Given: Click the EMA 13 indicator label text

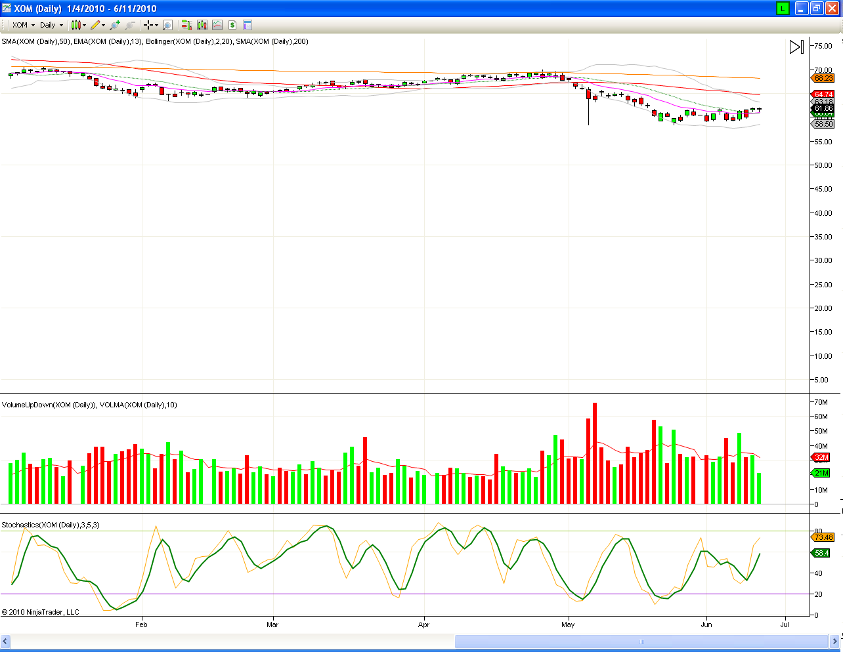Looking at the screenshot, I should pos(108,41).
